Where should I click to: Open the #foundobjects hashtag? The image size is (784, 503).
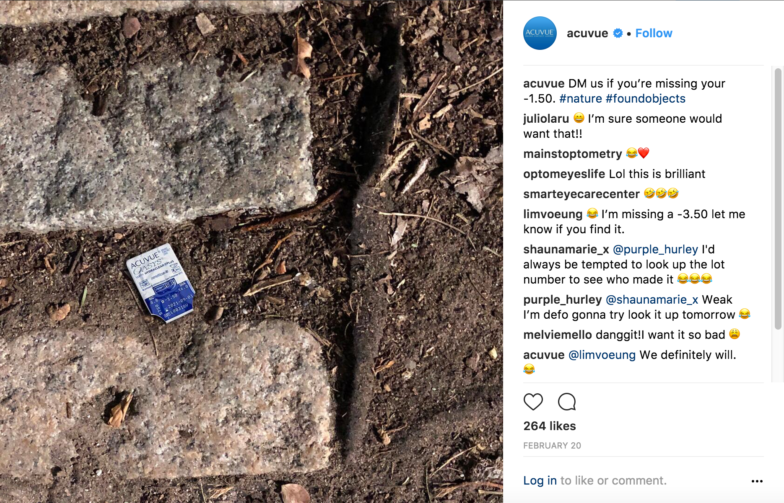[x=646, y=98]
